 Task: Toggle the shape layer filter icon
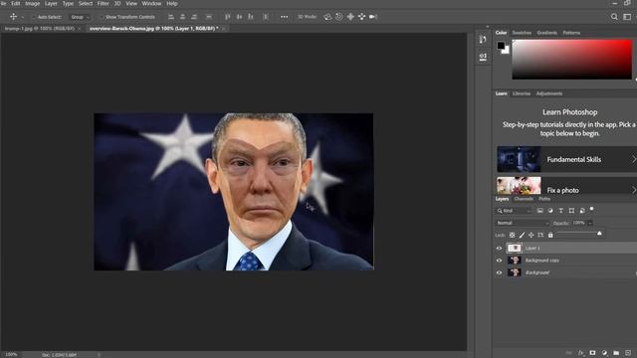coord(571,211)
